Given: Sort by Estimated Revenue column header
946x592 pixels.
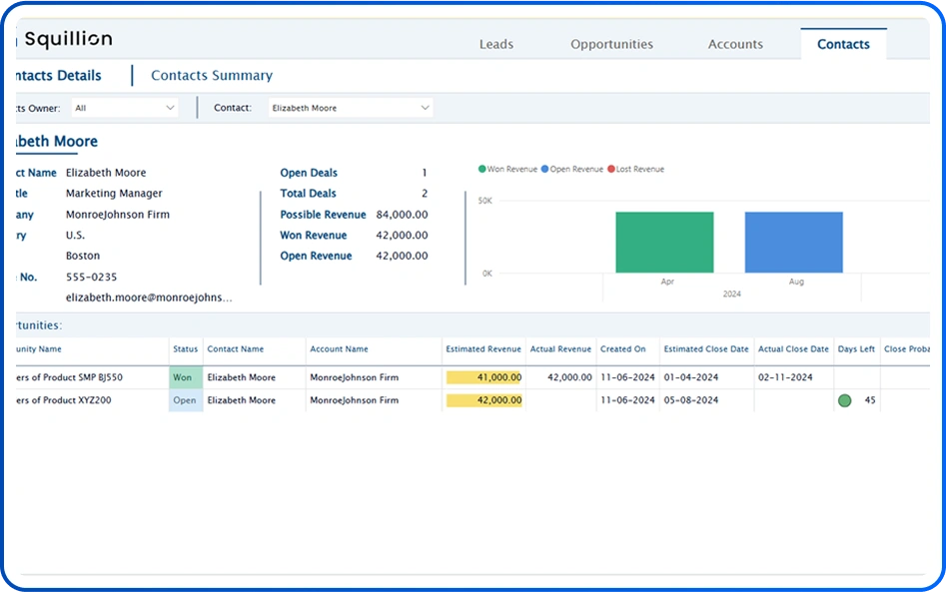Looking at the screenshot, I should tap(483, 349).
